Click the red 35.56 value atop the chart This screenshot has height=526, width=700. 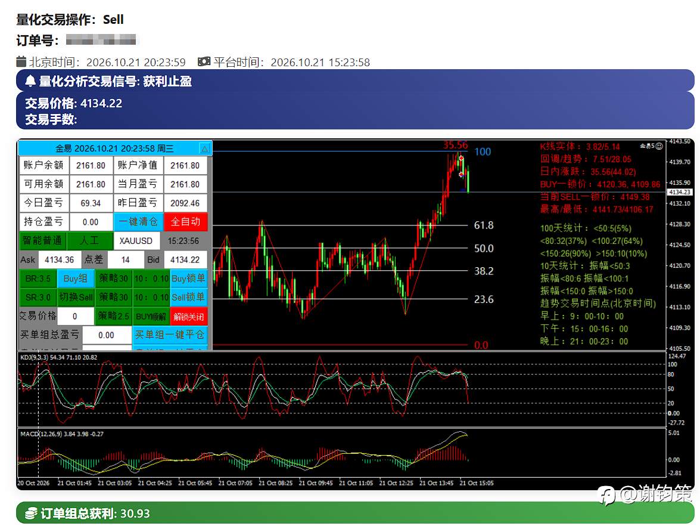[455, 145]
